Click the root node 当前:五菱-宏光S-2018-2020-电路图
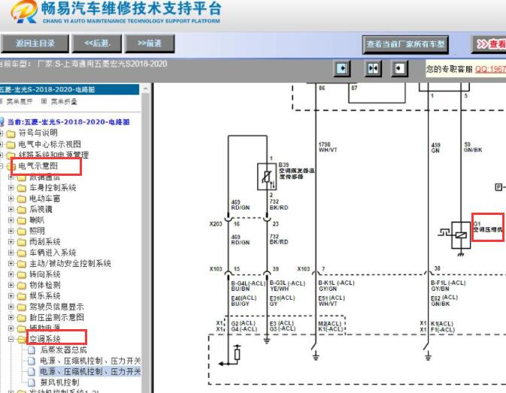Image resolution: width=506 pixels, height=393 pixels. [x=68, y=122]
